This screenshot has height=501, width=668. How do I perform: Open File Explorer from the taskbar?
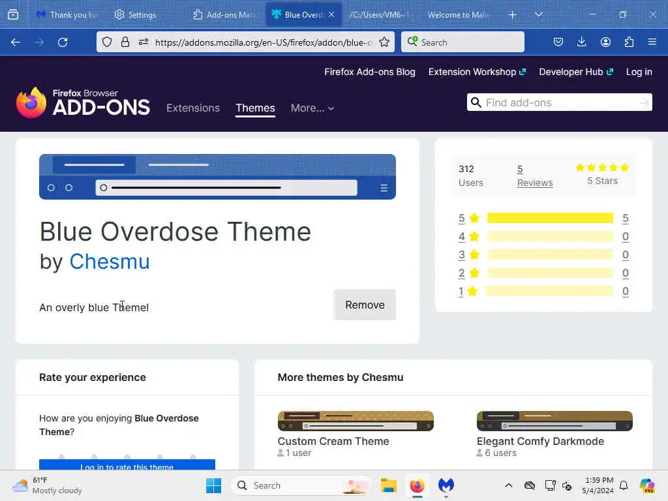389,485
